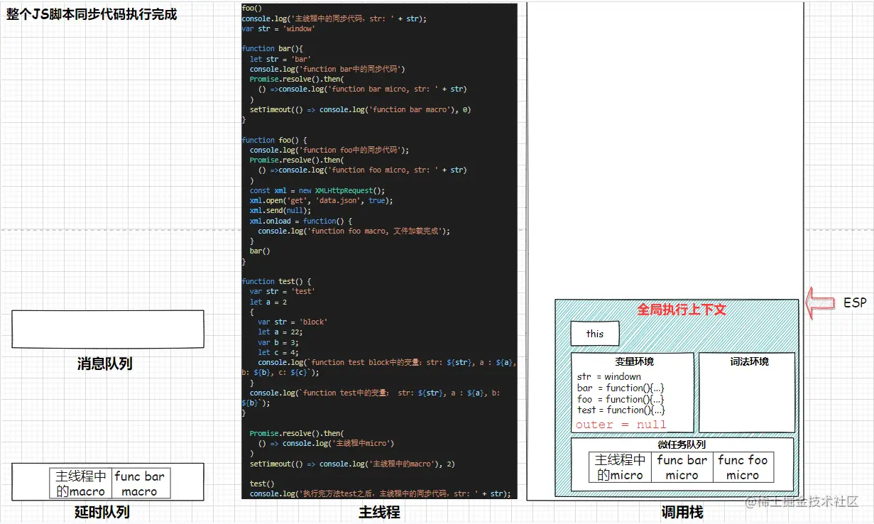Viewport: 874px width, 524px height.
Task: Click the code line var str = 'test'
Action: pos(283,291)
